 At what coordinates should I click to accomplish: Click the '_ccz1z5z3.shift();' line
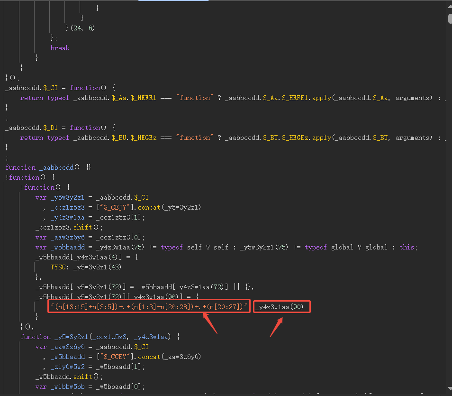coord(69,228)
